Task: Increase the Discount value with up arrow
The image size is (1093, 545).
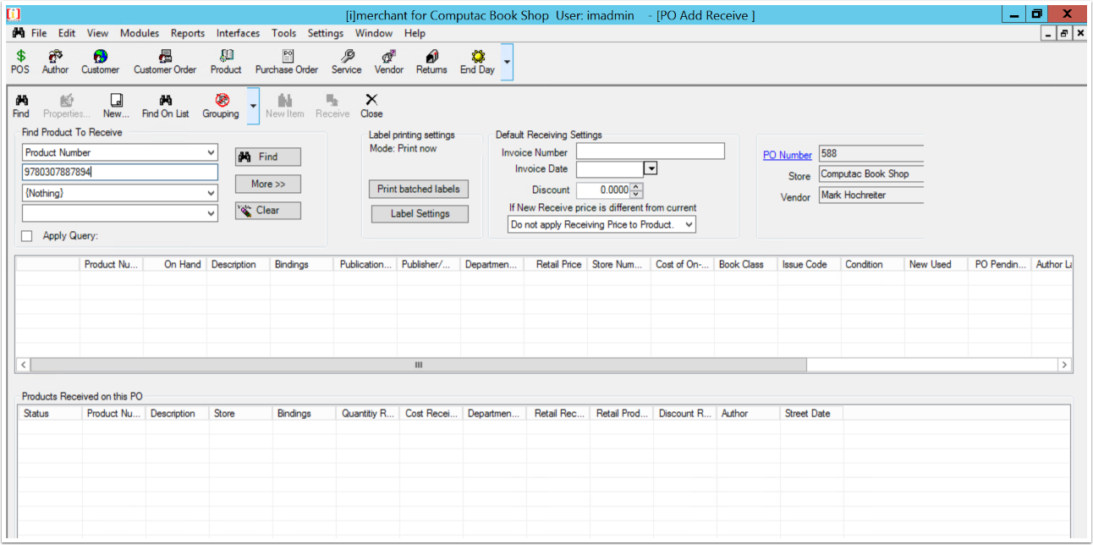Action: [637, 186]
